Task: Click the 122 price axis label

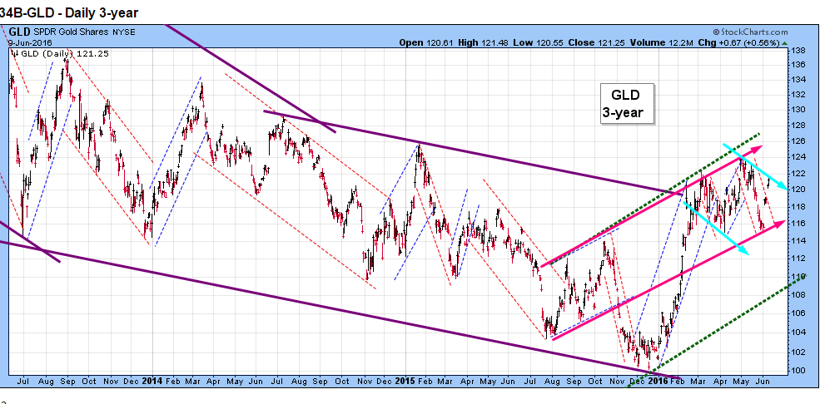Action: pos(798,173)
